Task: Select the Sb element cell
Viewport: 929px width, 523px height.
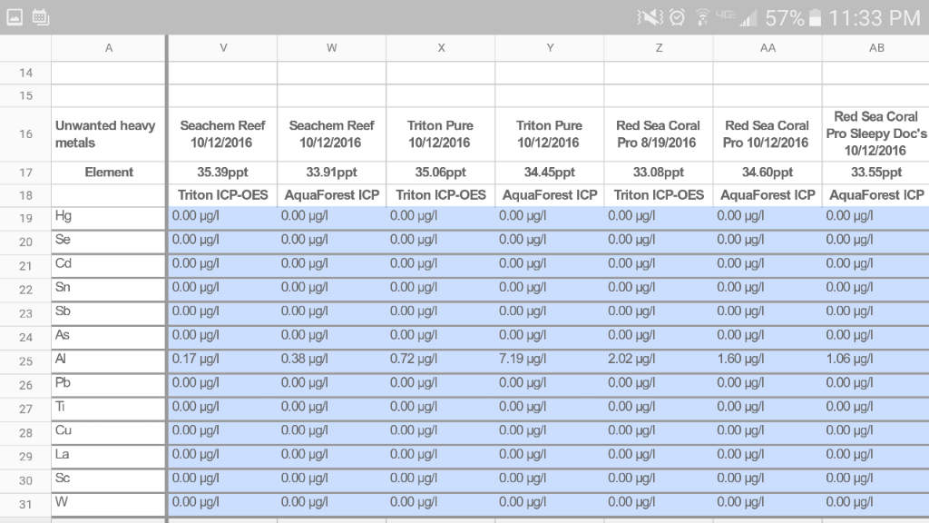Action: click(x=109, y=313)
